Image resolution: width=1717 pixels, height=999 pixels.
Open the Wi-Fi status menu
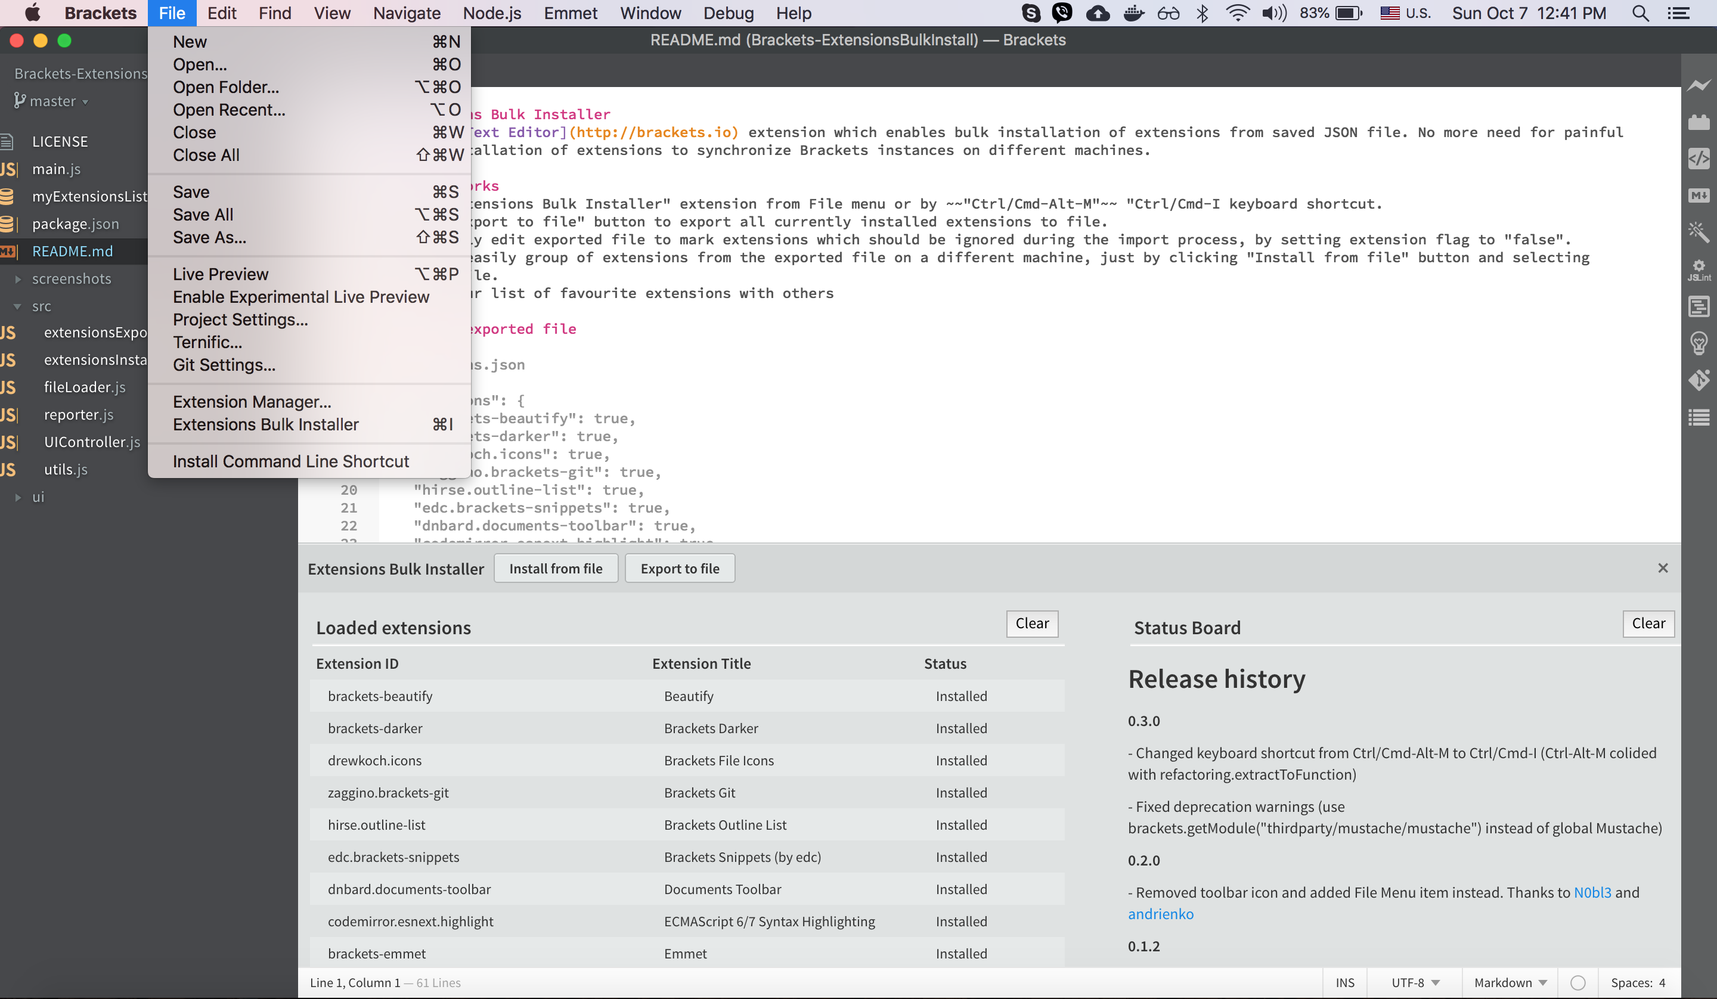click(1237, 13)
